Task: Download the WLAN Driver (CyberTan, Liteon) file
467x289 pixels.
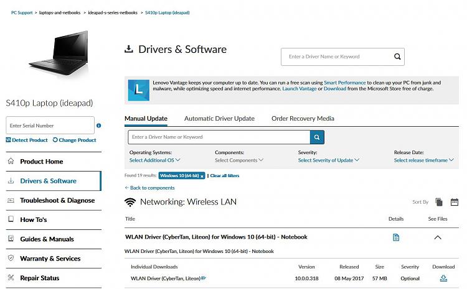Action: click(443, 278)
